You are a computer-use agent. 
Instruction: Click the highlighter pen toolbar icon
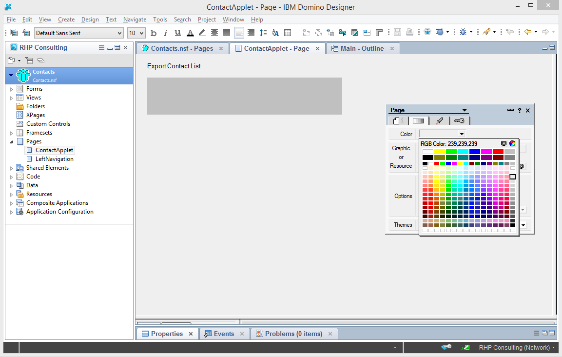coord(202,33)
